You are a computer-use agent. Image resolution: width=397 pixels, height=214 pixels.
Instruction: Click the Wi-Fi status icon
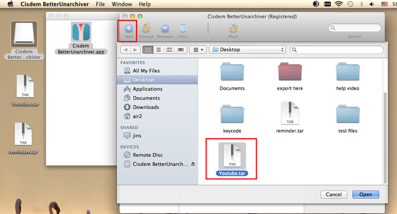coord(338,4)
